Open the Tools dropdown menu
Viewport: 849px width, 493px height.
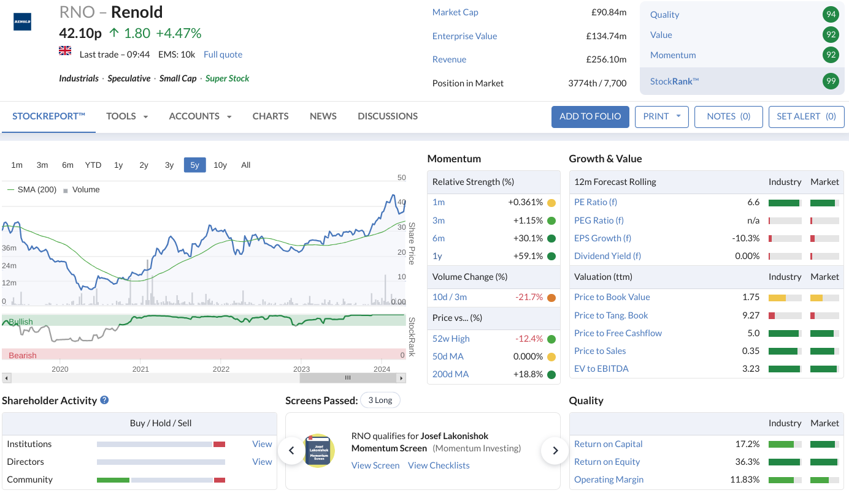click(x=127, y=116)
